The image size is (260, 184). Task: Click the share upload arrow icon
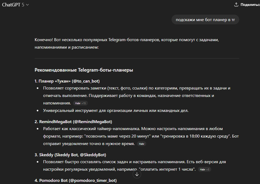pos(236,5)
